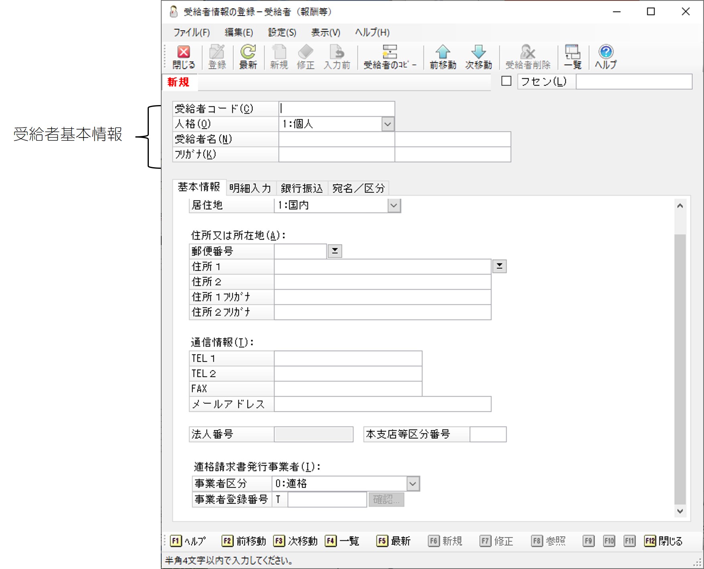Toggle the フセン checkbox
The height and width of the screenshot is (569, 704).
tap(507, 81)
